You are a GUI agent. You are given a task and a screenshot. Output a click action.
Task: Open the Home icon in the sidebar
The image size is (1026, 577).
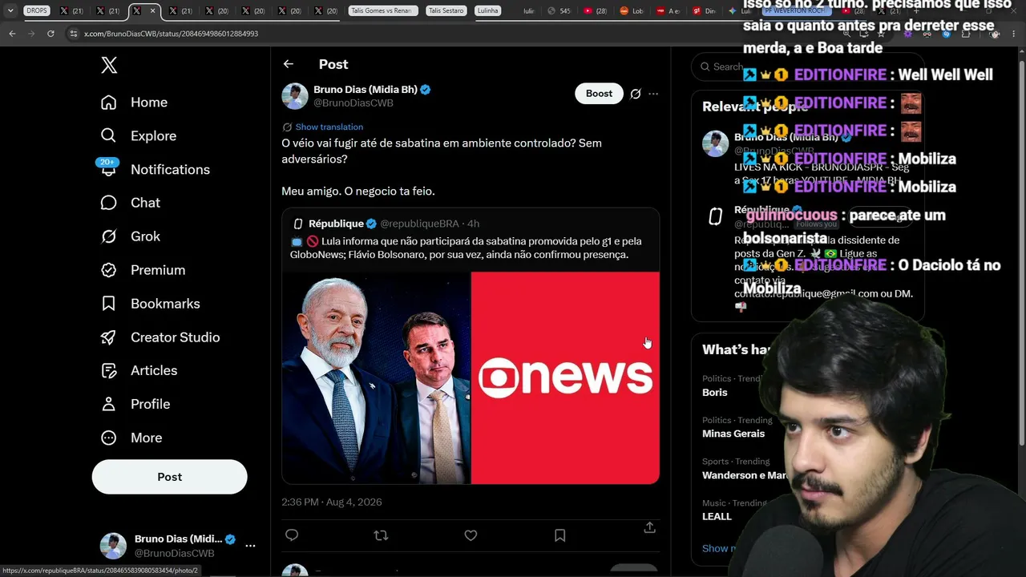109,103
